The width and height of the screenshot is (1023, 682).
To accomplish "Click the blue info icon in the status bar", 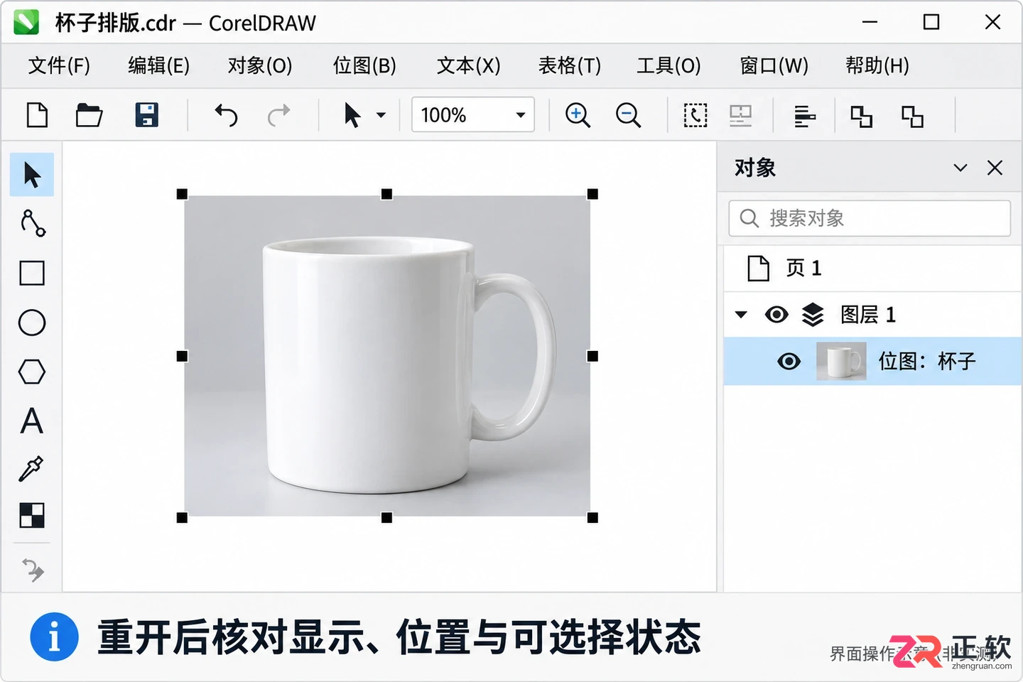I will pos(54,637).
